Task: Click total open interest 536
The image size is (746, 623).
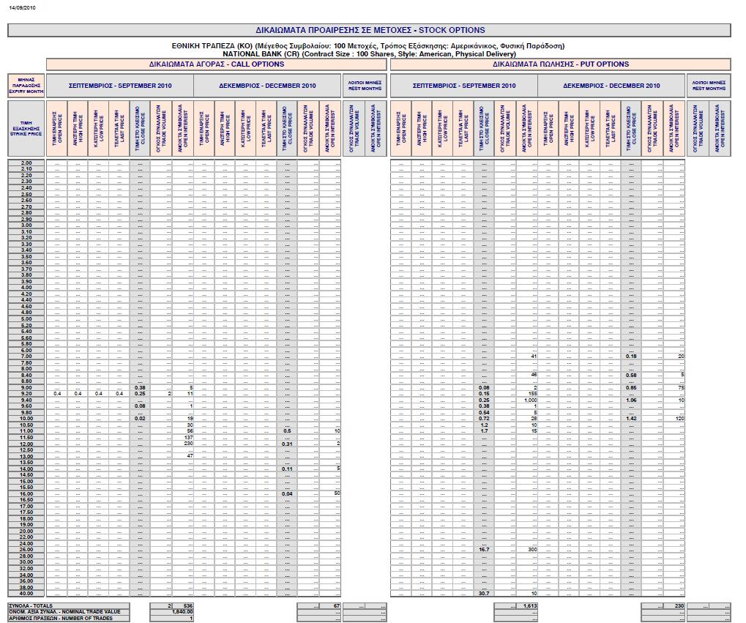Action: (188, 605)
